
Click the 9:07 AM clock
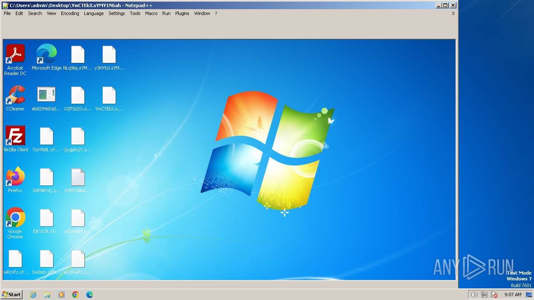coord(513,295)
